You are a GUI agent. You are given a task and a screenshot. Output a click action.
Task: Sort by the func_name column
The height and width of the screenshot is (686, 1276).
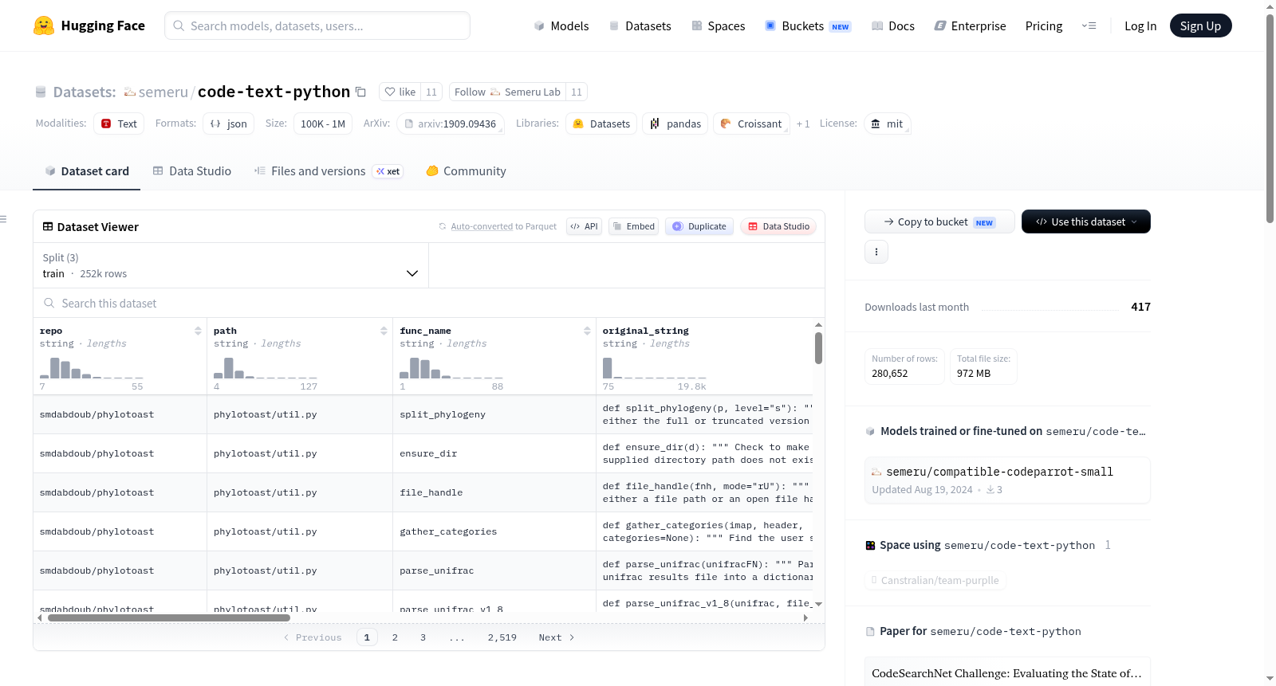[587, 331]
